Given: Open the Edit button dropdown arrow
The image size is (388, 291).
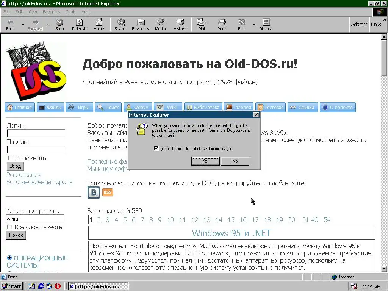Looking at the screenshot, I should (x=254, y=25).
